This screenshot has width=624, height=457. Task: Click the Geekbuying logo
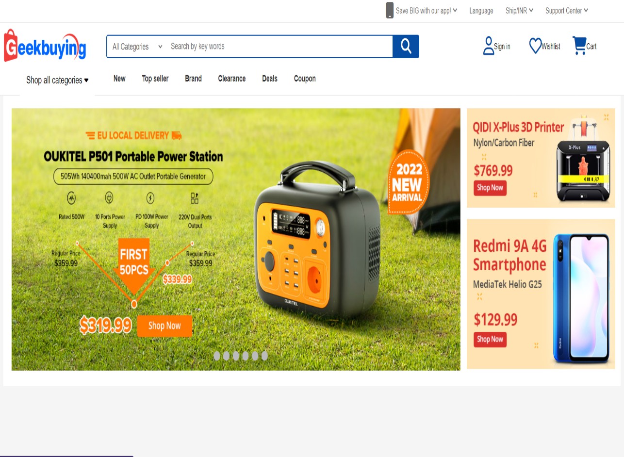pyautogui.click(x=45, y=46)
